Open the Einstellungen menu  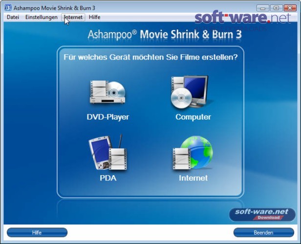coord(41,17)
